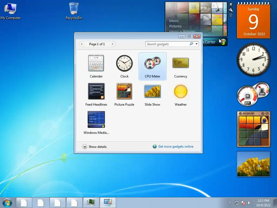Pause the puzzle timer clock icon
This screenshot has width=277, height=208.
pos(240,113)
